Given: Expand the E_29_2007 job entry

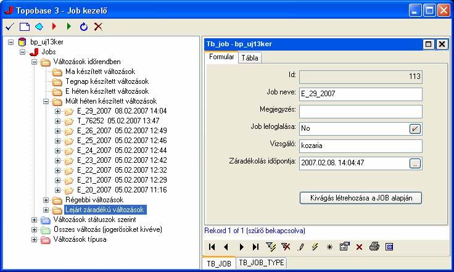Looking at the screenshot, I should tap(57, 112).
